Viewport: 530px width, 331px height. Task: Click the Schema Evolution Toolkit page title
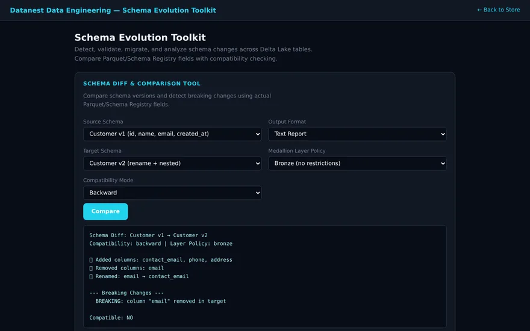(x=140, y=37)
